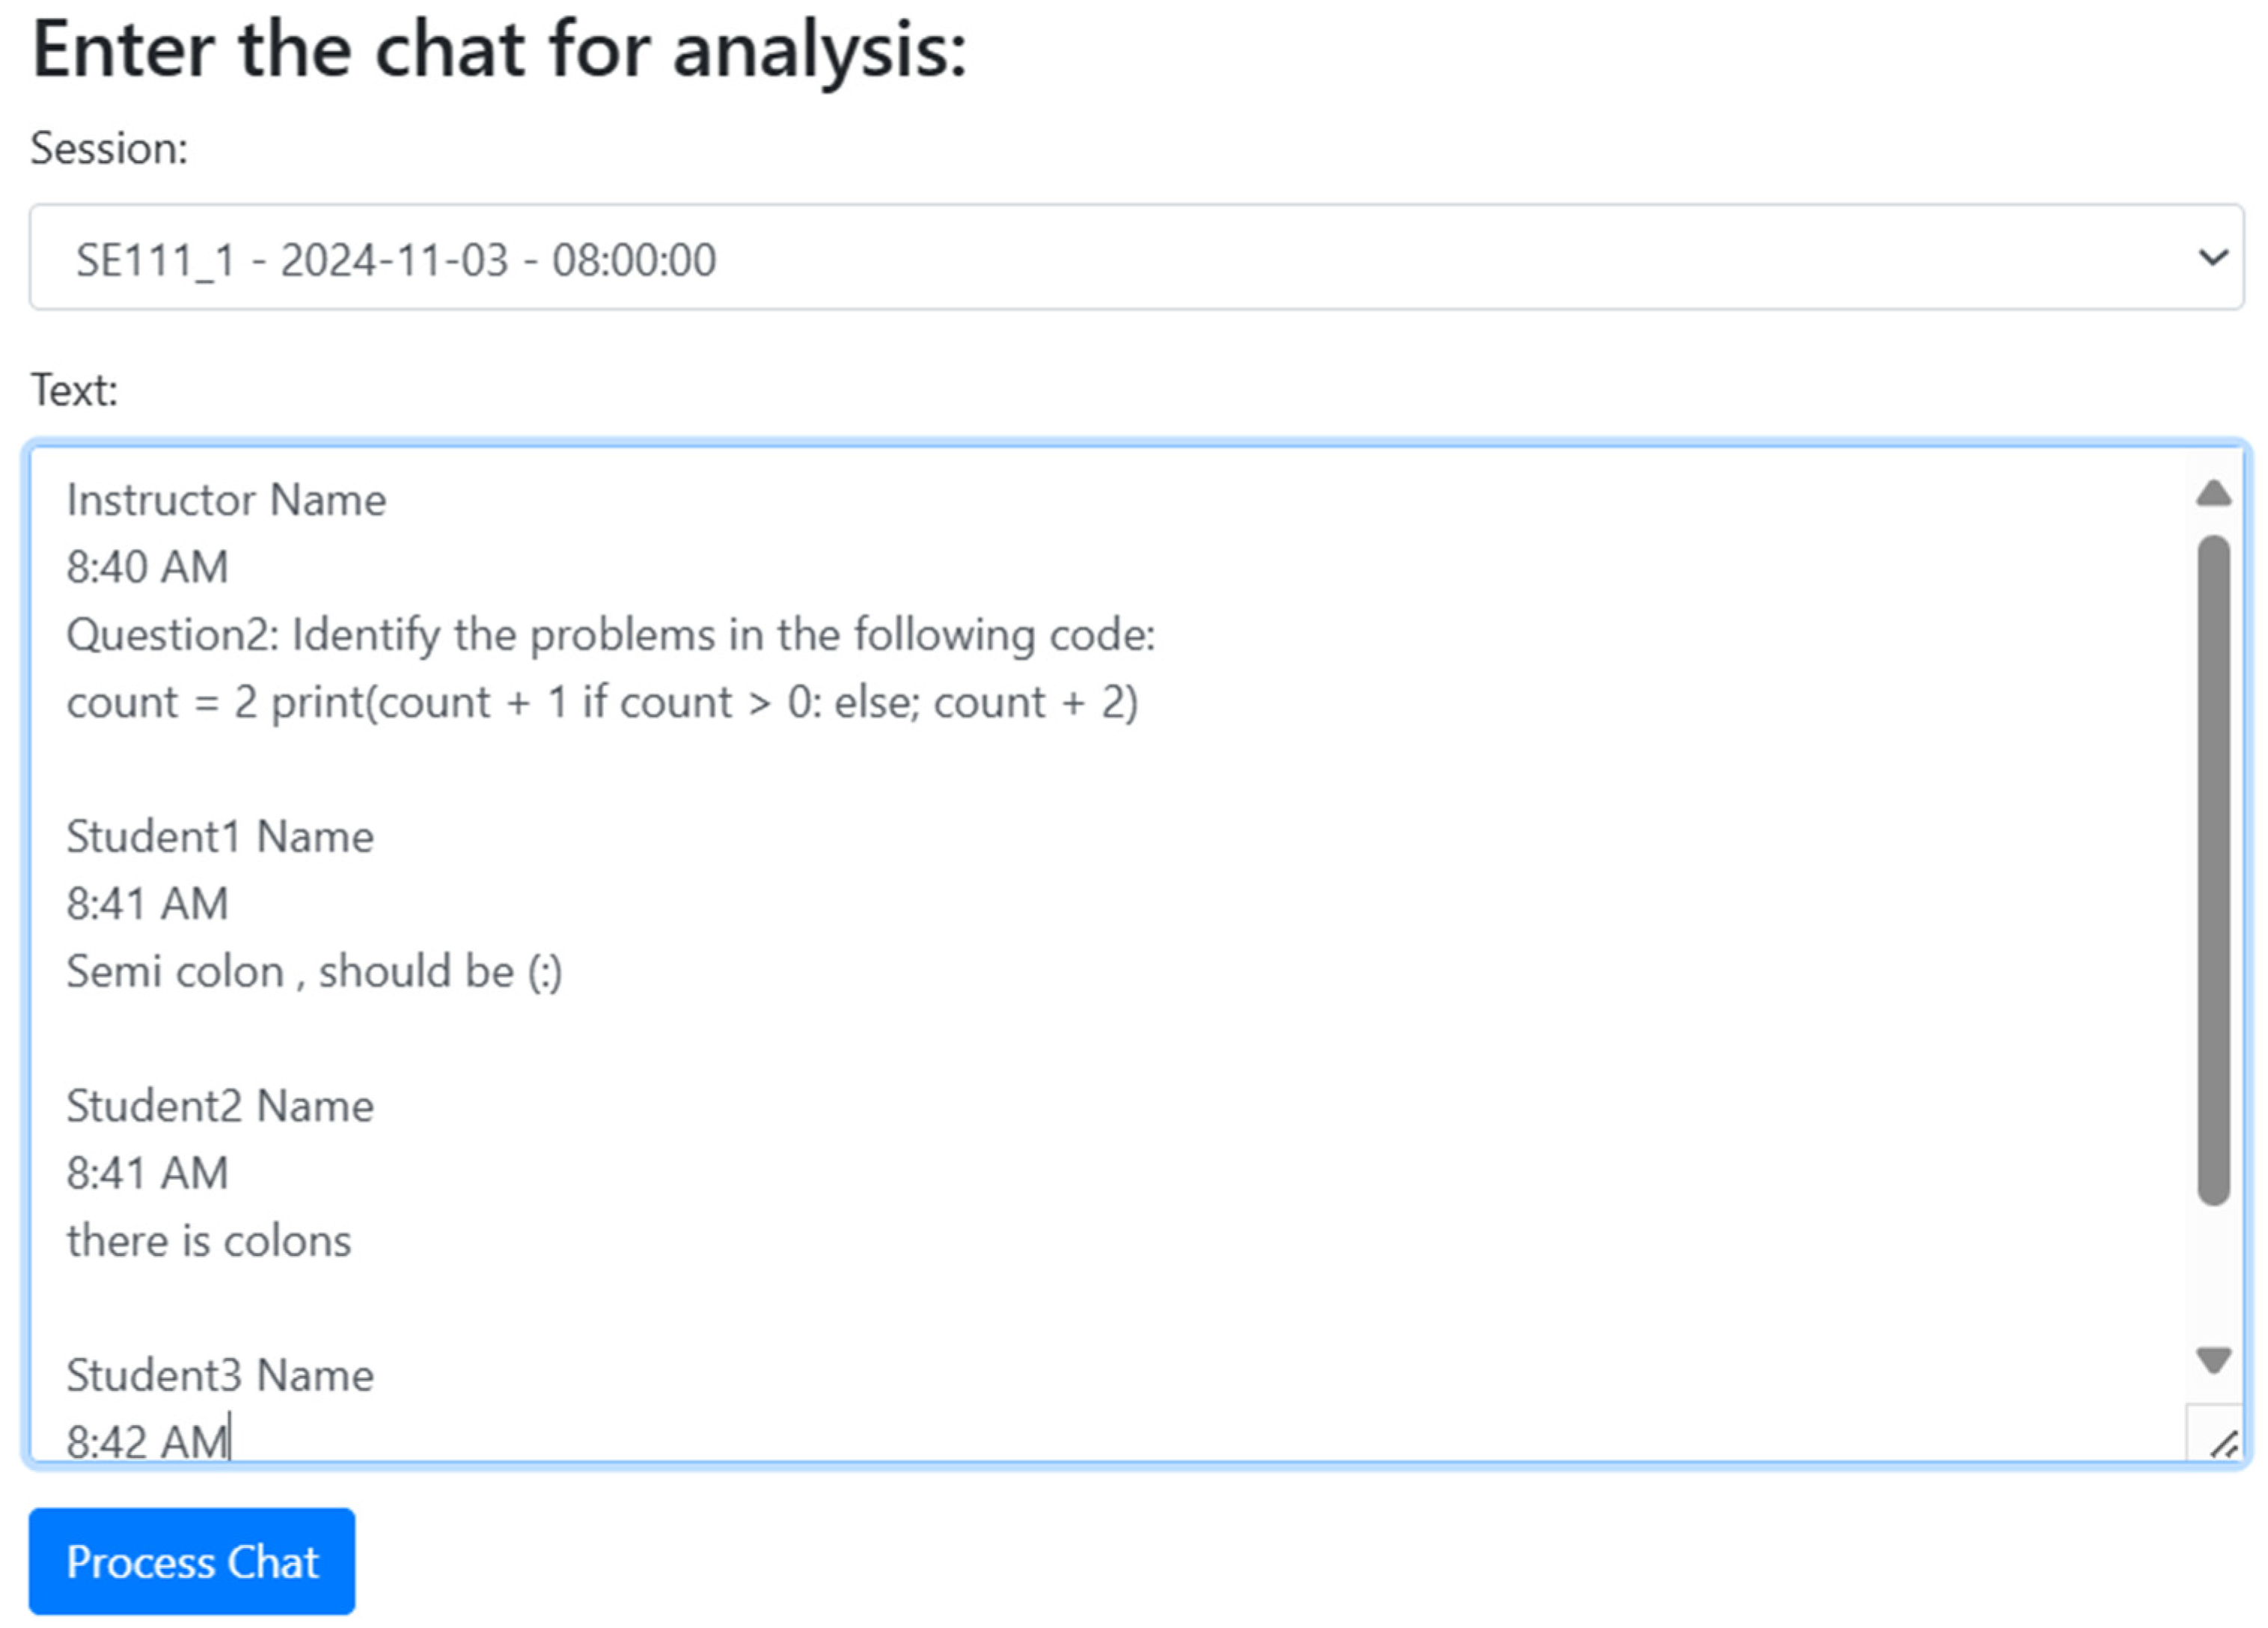Click the scroll down arrow in chat textarea

tap(2213, 1360)
